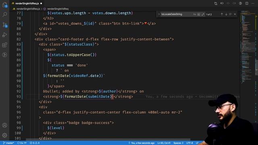Click the '1 of 2' match count
The width and height of the screenshot is (258, 145).
coord(209,14)
